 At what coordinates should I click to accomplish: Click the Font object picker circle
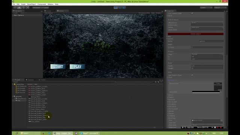(221, 120)
